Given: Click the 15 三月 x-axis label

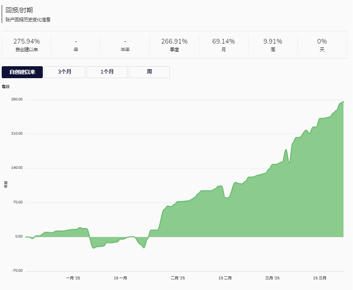Looking at the screenshot, I should pyautogui.click(x=320, y=278).
